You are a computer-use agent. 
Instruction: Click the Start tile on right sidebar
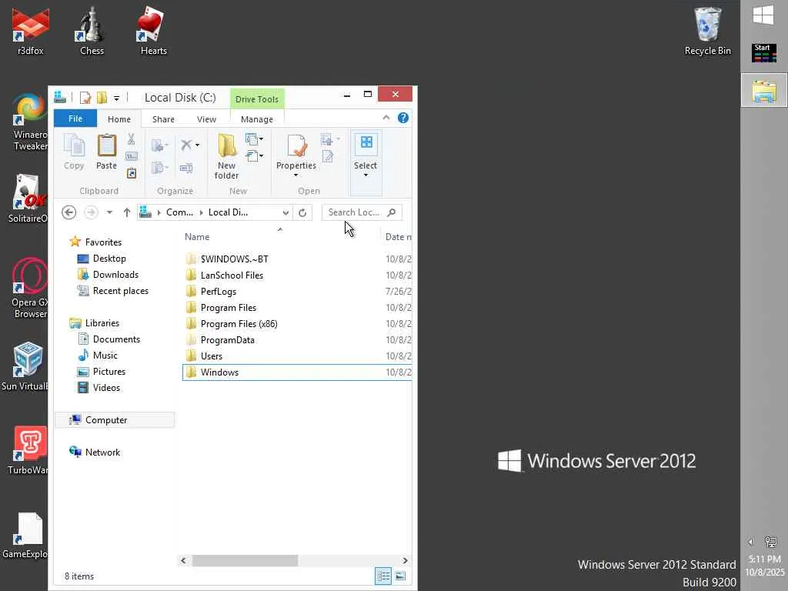coord(764,53)
